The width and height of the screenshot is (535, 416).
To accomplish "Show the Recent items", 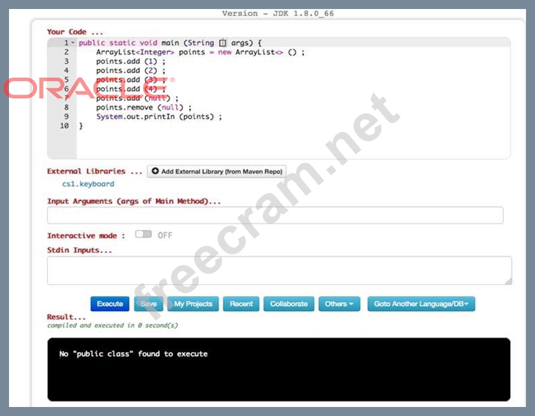I will coord(241,303).
